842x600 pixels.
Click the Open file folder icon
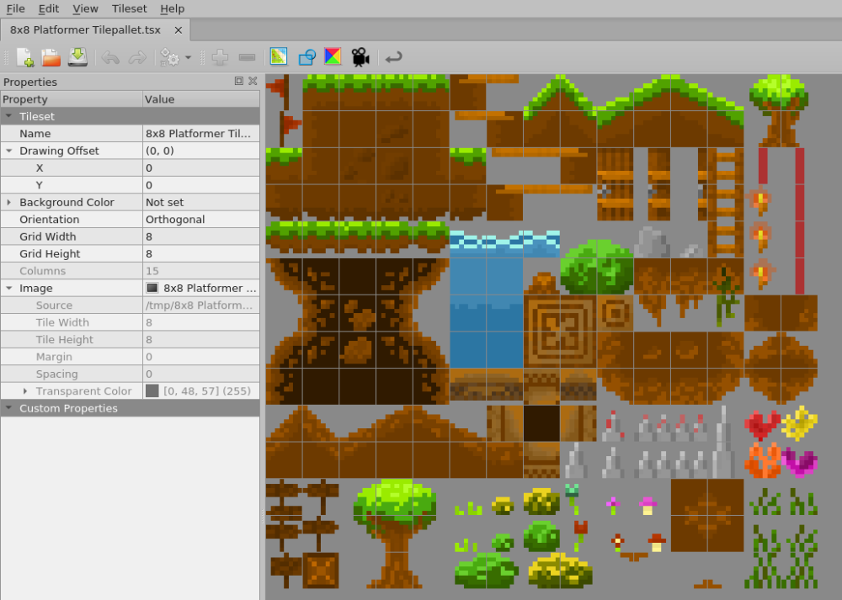click(51, 57)
